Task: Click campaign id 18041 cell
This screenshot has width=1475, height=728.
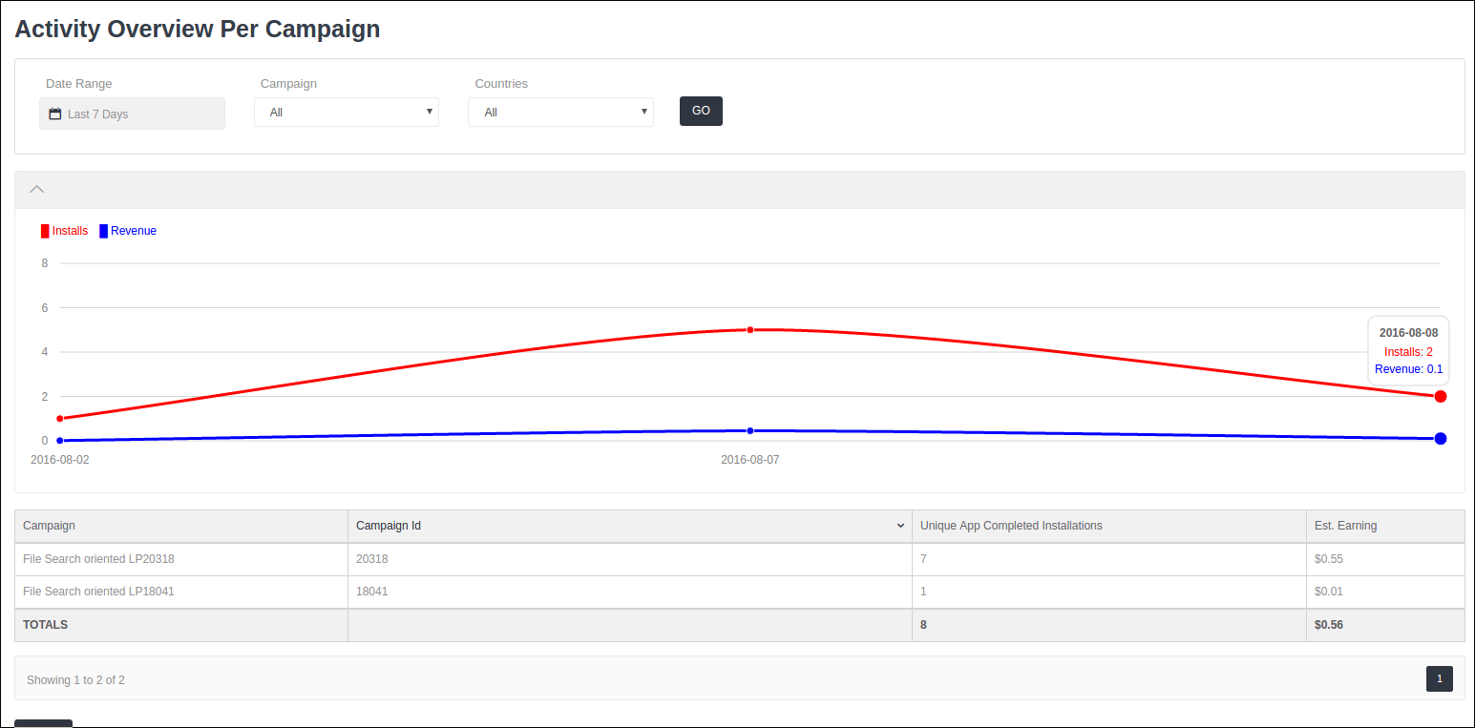Action: pos(630,592)
